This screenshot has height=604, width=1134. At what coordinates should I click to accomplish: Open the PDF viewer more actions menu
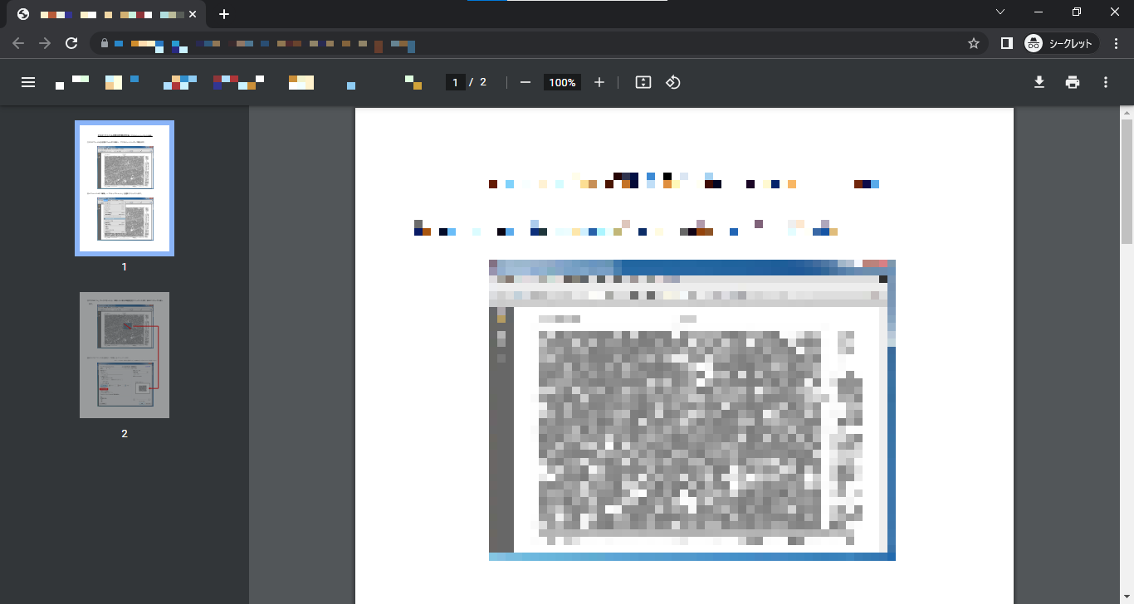click(1106, 82)
